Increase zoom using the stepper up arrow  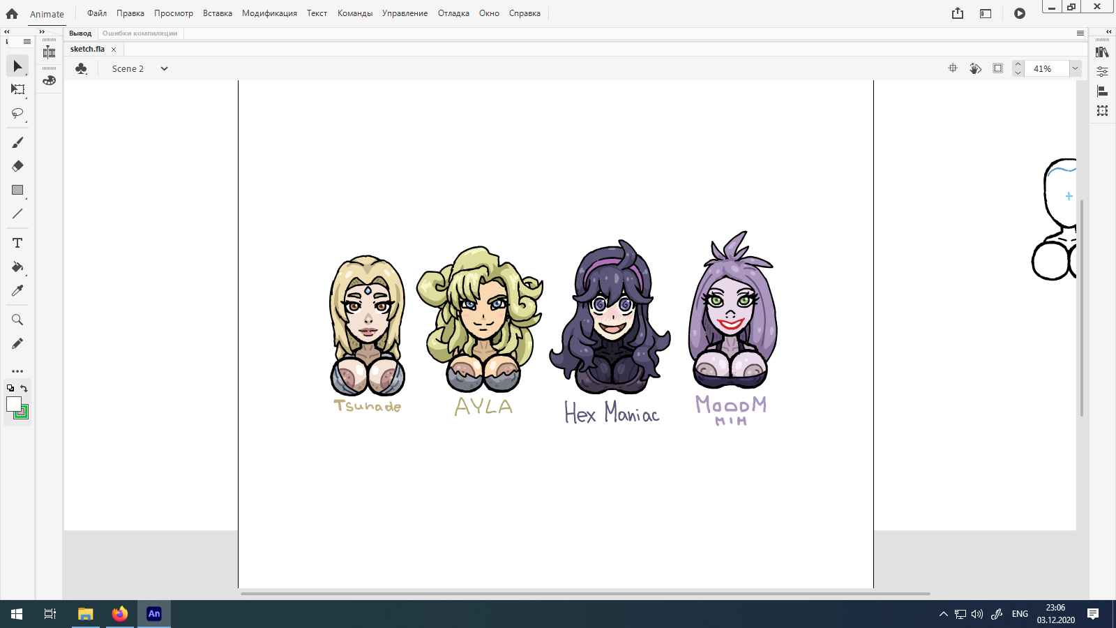point(1018,64)
